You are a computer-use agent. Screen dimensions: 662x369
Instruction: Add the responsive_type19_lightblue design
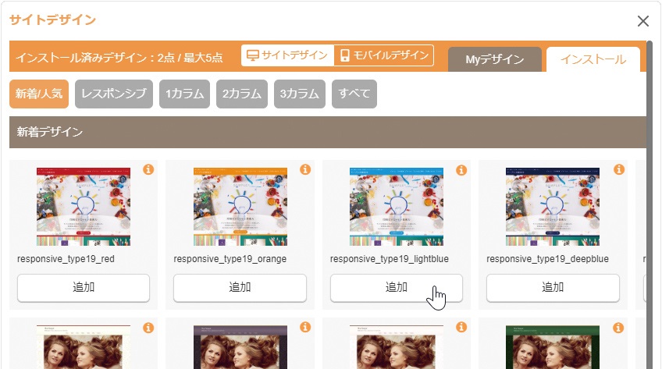pyautogui.click(x=397, y=287)
